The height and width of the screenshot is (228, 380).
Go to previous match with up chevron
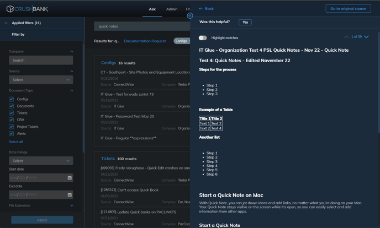tap(346, 37)
